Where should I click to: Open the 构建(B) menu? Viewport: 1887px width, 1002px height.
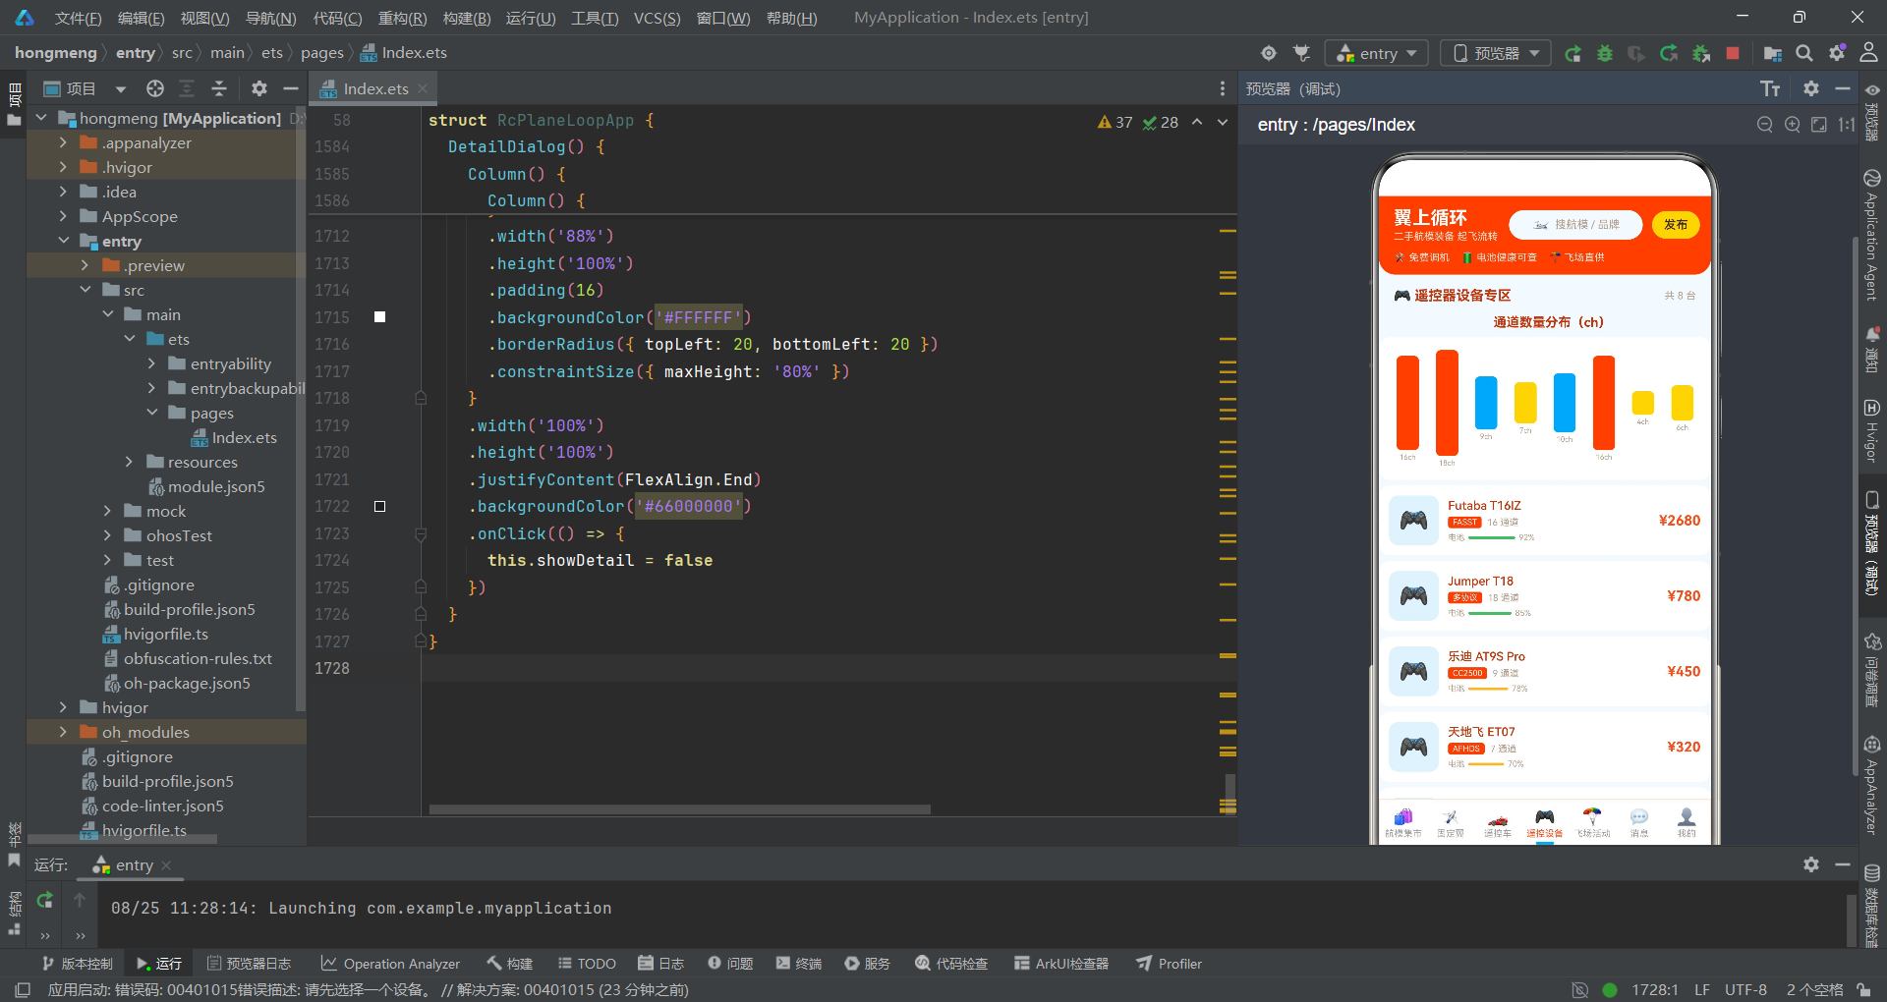click(467, 18)
